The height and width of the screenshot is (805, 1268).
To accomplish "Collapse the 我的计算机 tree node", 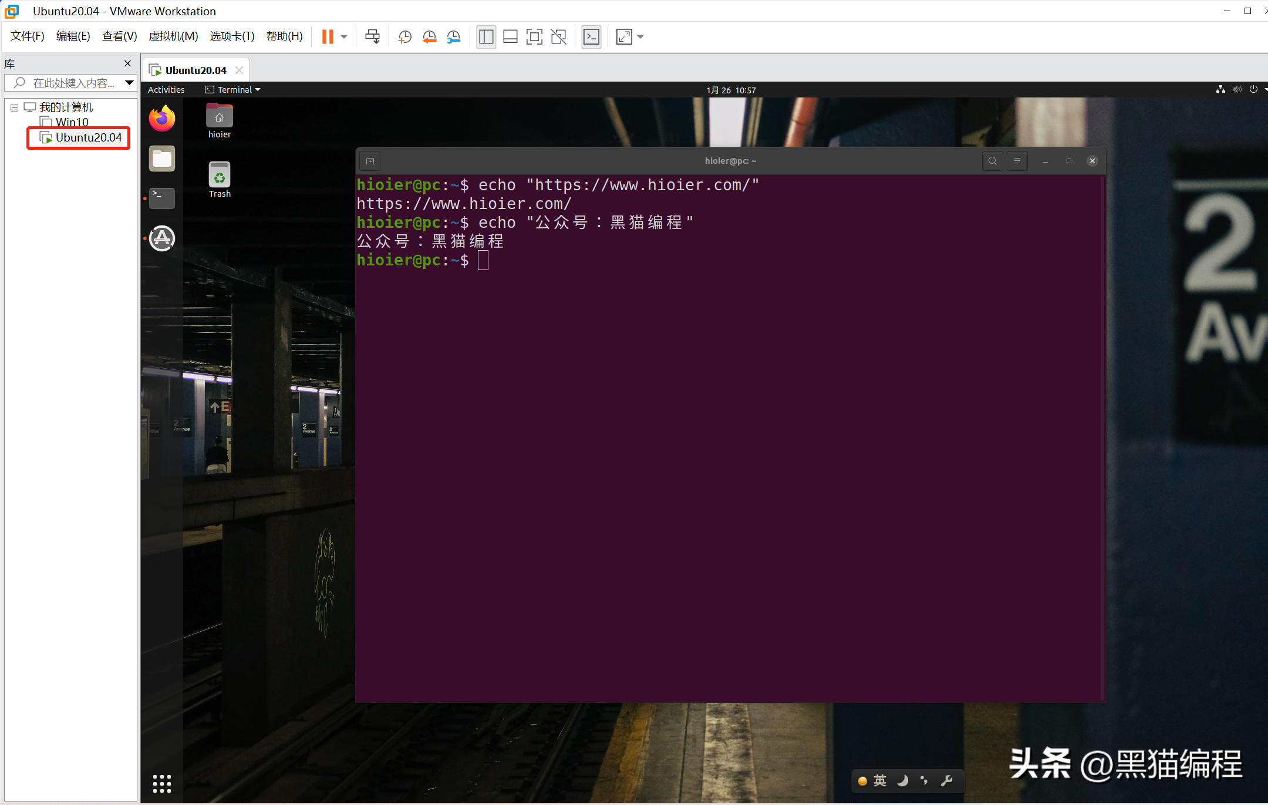I will [x=14, y=107].
